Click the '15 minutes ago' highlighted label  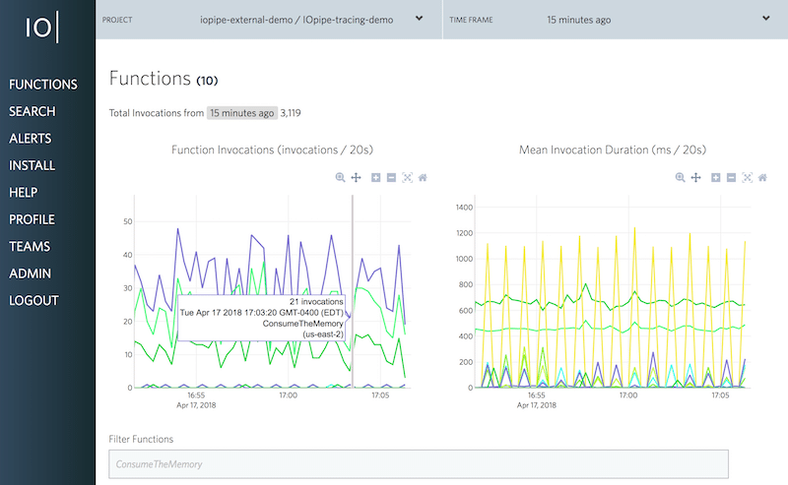pyautogui.click(x=242, y=113)
